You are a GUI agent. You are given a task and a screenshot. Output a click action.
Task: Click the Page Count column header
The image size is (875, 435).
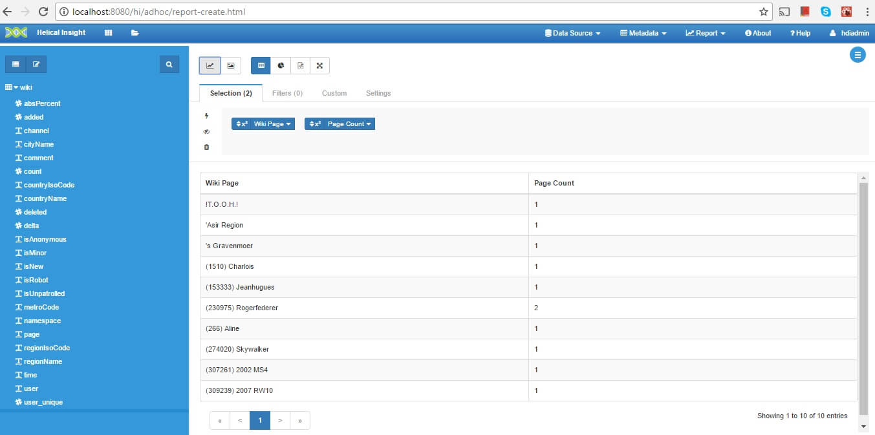[693, 183]
